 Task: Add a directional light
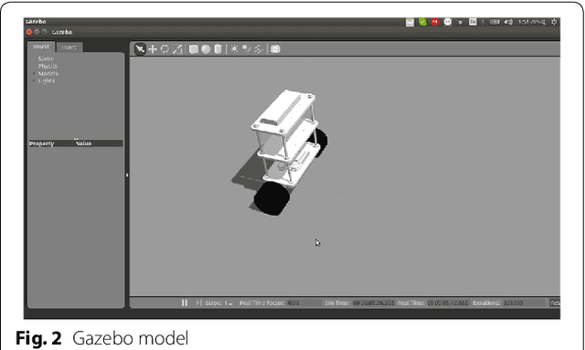[x=259, y=48]
